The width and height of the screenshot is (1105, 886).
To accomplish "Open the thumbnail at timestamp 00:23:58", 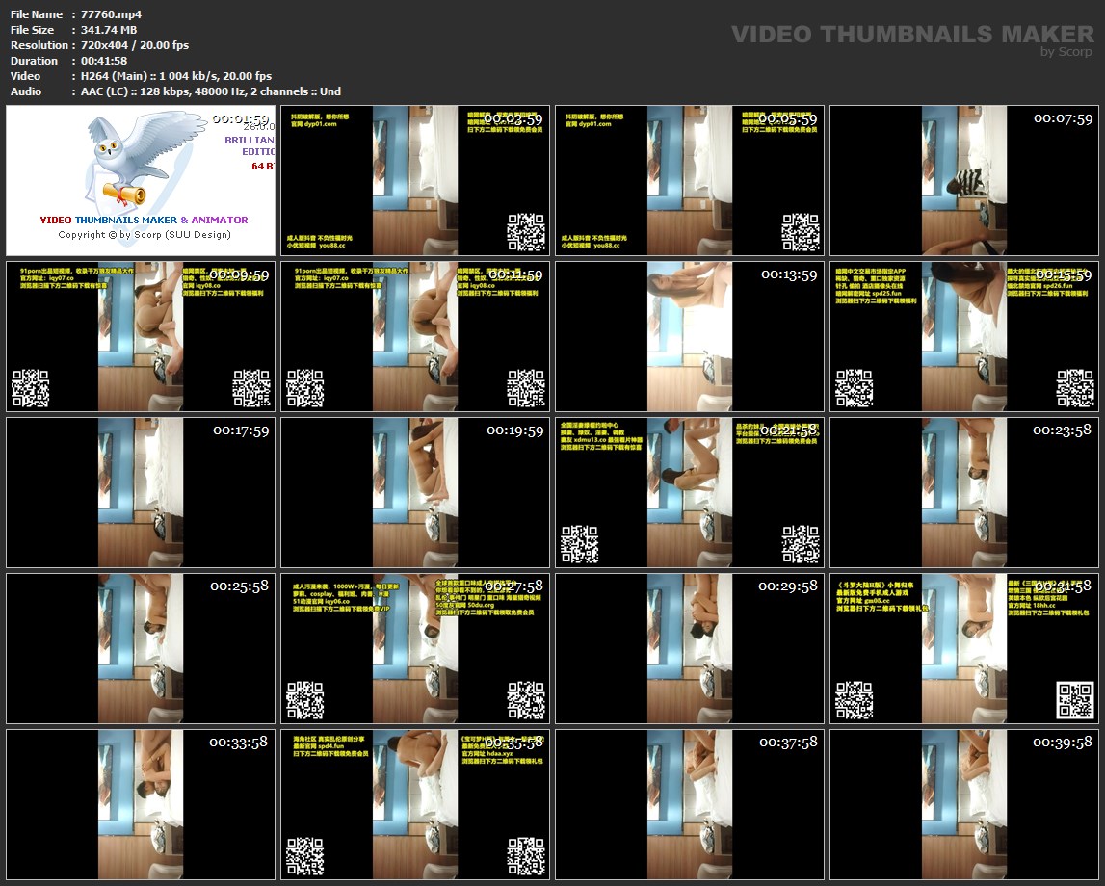I will [x=963, y=492].
